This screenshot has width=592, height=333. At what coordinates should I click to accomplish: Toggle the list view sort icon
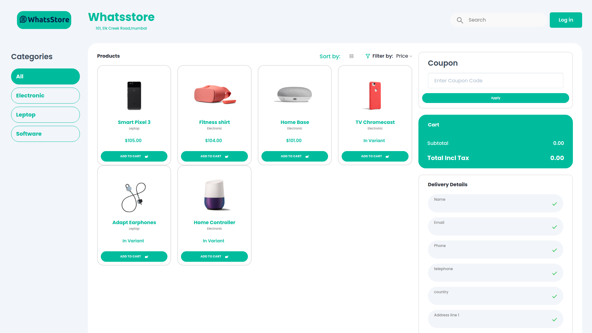tap(351, 56)
